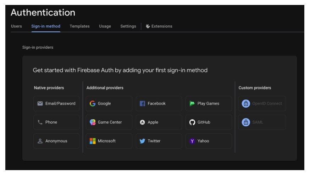
Task: Open the Usage tab
Action: click(105, 26)
